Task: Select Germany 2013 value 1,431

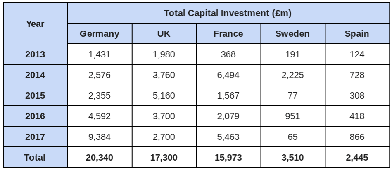Action: pos(100,54)
